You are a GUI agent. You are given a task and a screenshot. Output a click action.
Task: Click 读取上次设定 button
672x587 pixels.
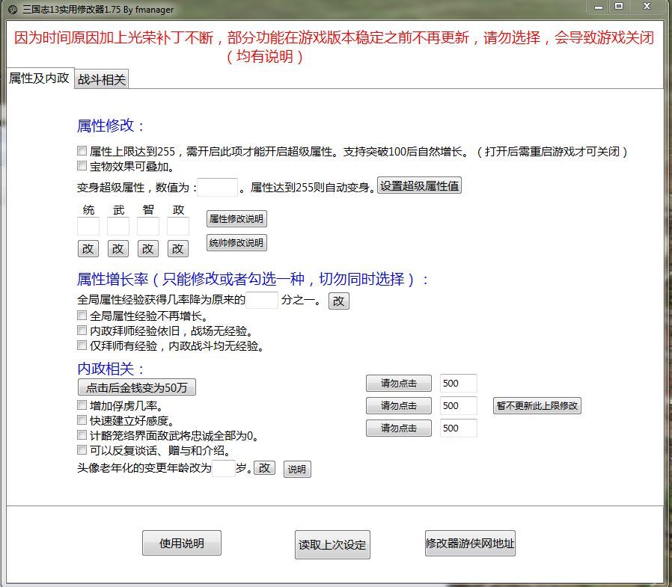[x=332, y=545]
